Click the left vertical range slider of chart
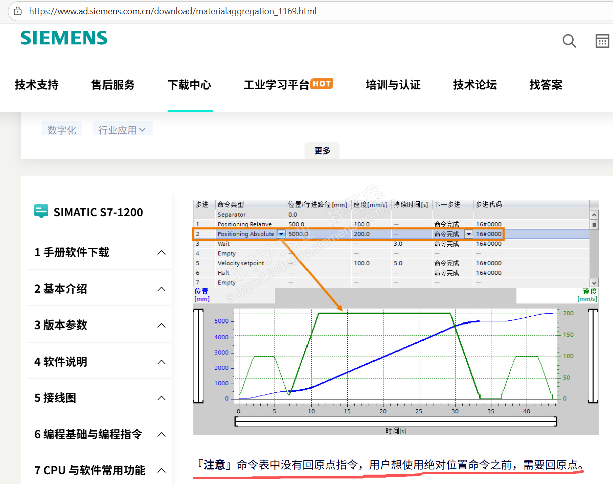The height and width of the screenshot is (484, 613). (x=198, y=356)
